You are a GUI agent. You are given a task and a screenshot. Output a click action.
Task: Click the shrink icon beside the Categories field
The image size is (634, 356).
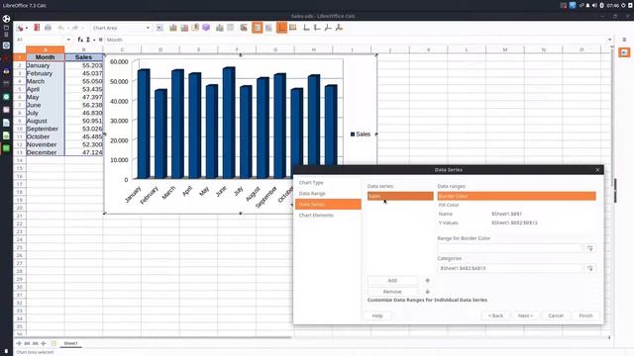pyautogui.click(x=590, y=268)
